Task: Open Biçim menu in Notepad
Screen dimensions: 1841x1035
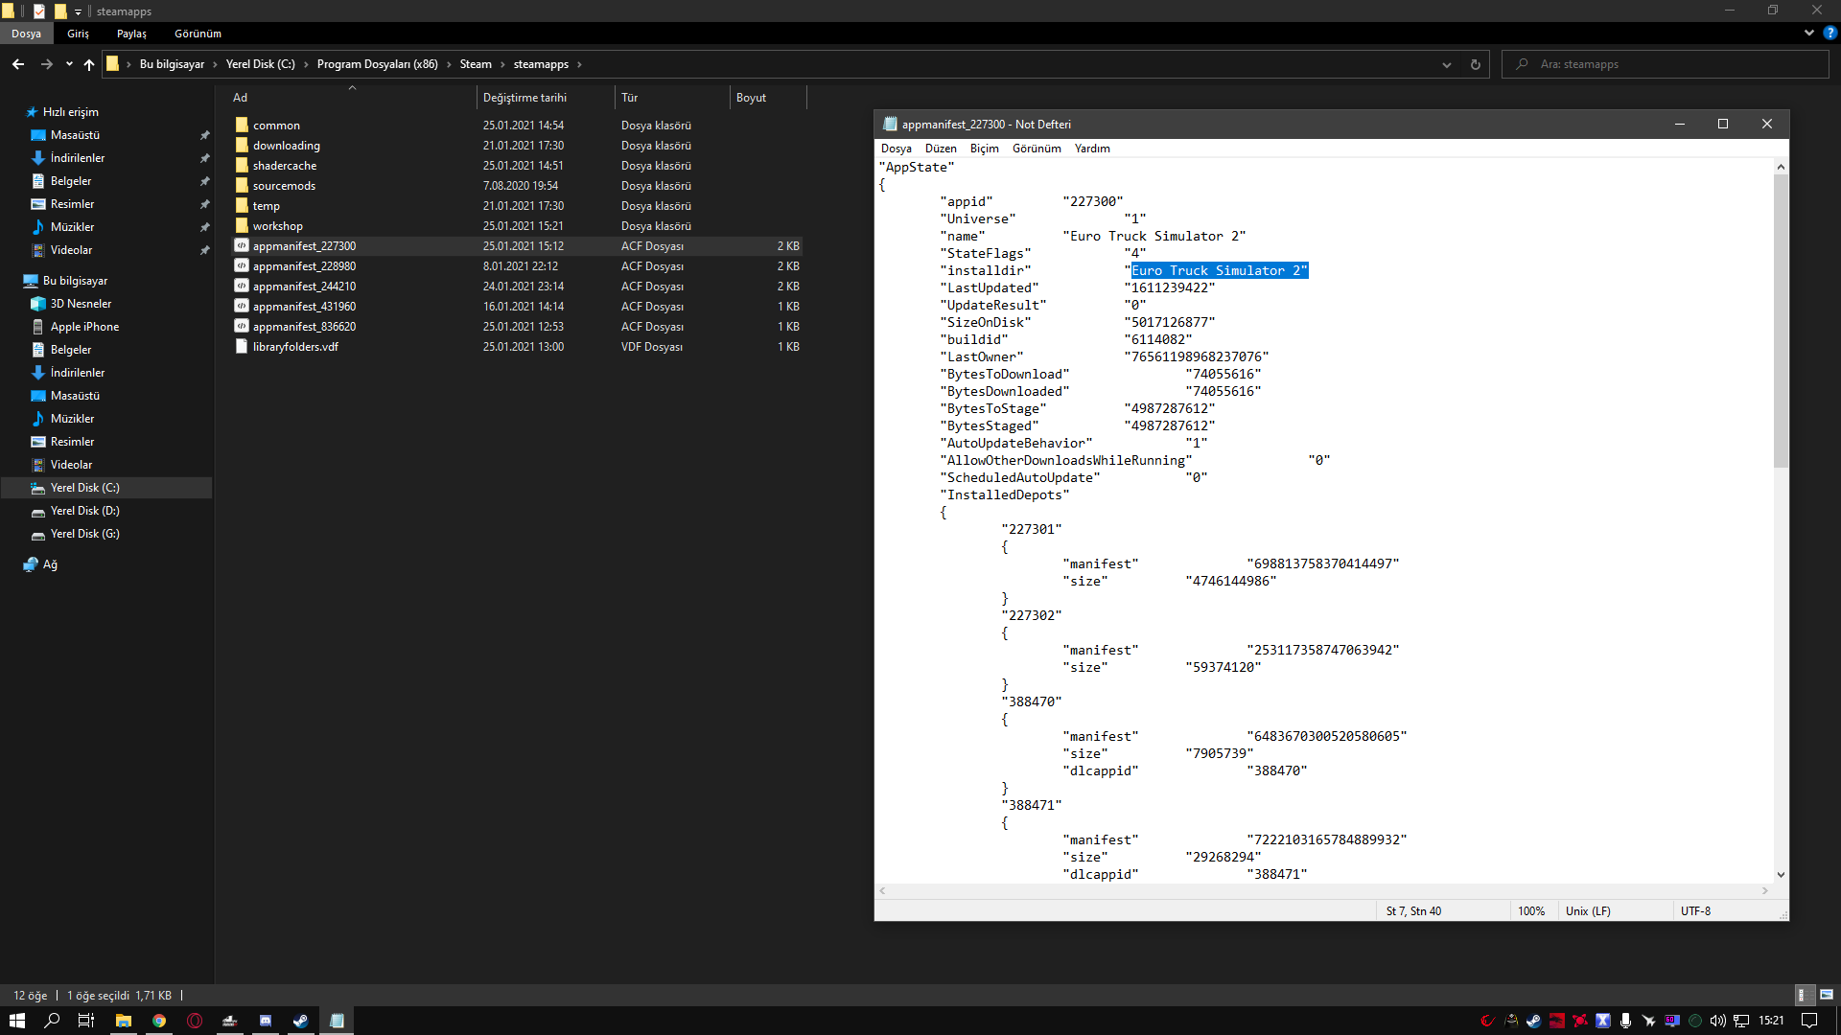Action: click(984, 149)
